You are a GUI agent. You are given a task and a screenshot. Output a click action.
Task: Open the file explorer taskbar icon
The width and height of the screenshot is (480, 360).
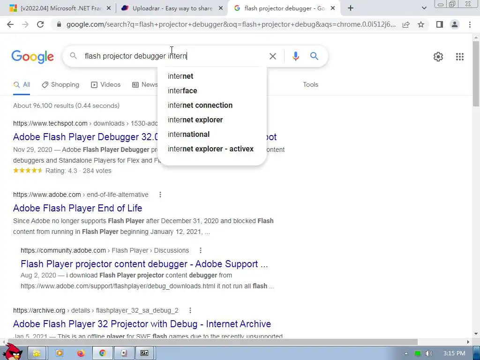37,353
